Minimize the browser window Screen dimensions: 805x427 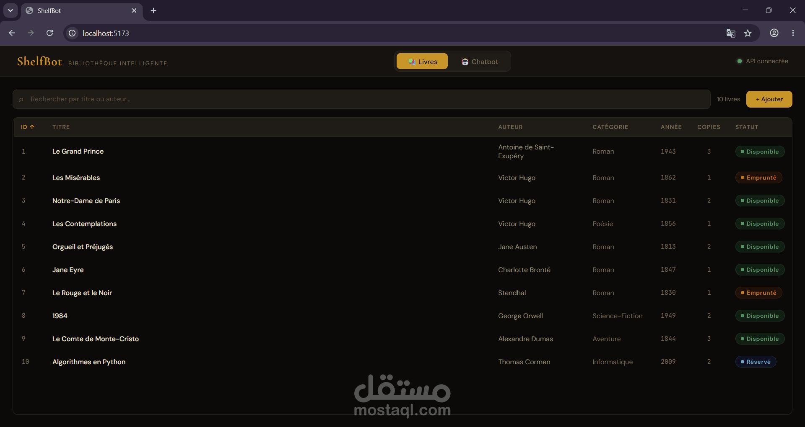click(745, 10)
